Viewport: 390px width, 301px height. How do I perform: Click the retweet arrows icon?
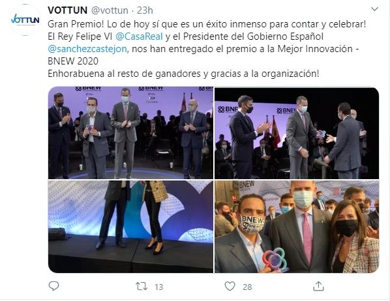tap(142, 286)
